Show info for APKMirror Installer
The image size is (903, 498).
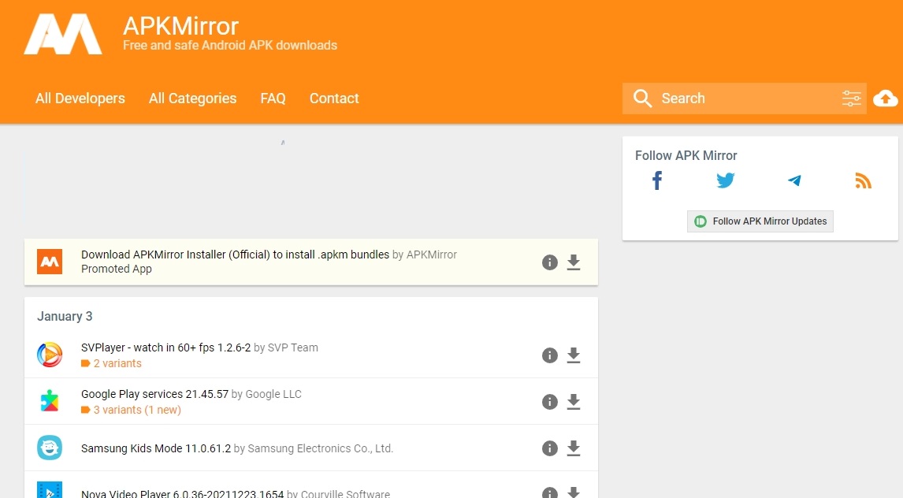tap(550, 262)
